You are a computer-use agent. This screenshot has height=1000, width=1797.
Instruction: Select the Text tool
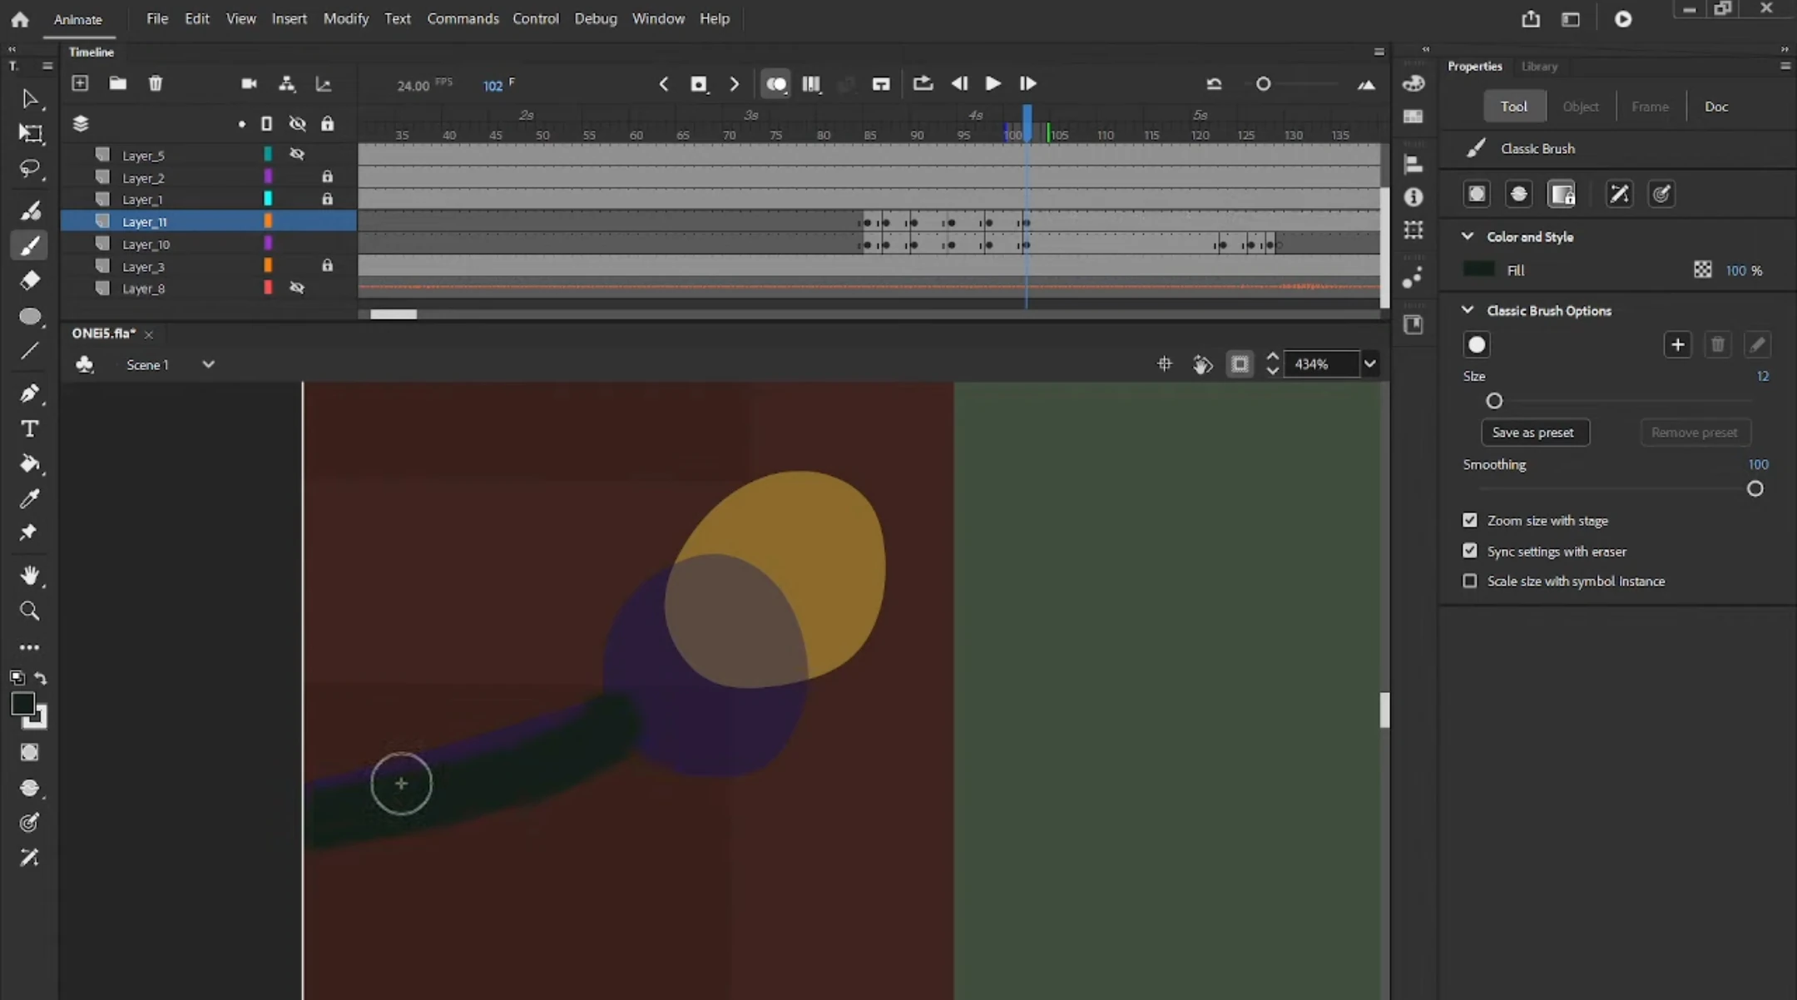[30, 429]
